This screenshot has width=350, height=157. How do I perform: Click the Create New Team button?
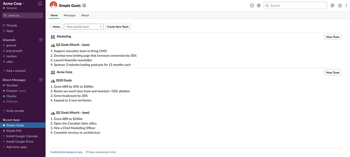pos(118,27)
